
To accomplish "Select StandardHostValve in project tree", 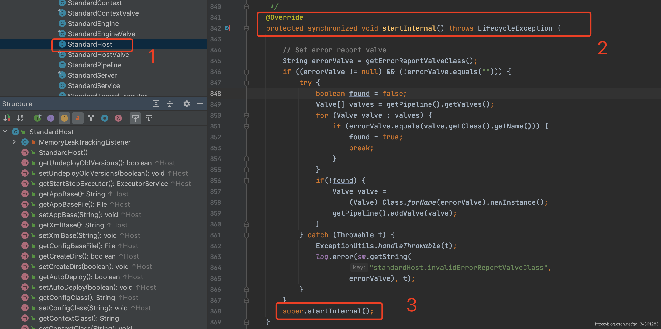I will coord(98,54).
